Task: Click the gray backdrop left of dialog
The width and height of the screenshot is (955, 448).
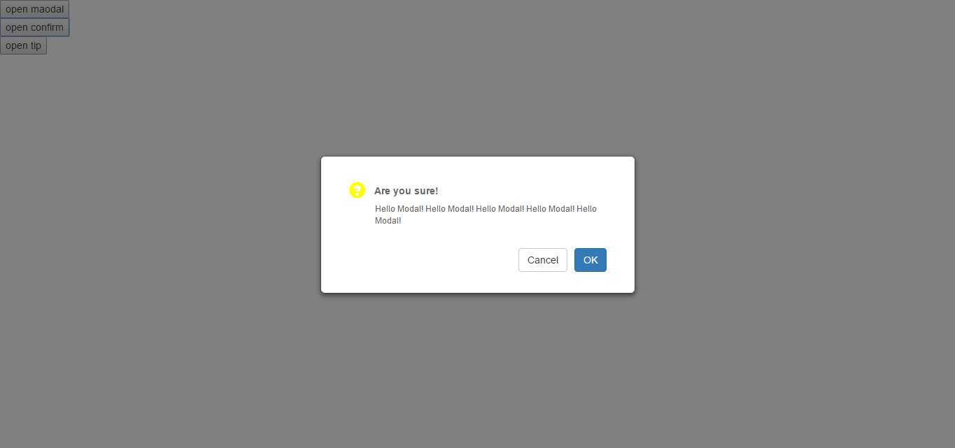Action: [161, 224]
